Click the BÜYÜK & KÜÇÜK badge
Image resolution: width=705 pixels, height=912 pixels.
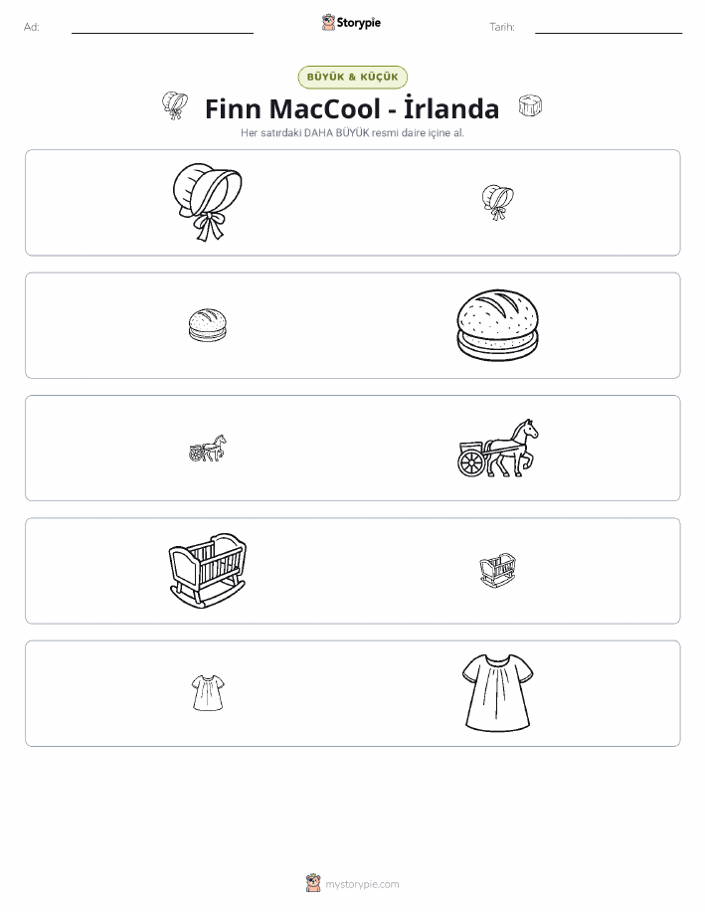click(x=352, y=77)
